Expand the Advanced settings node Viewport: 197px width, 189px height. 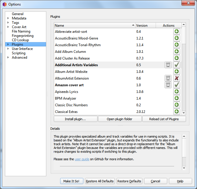[8, 57]
